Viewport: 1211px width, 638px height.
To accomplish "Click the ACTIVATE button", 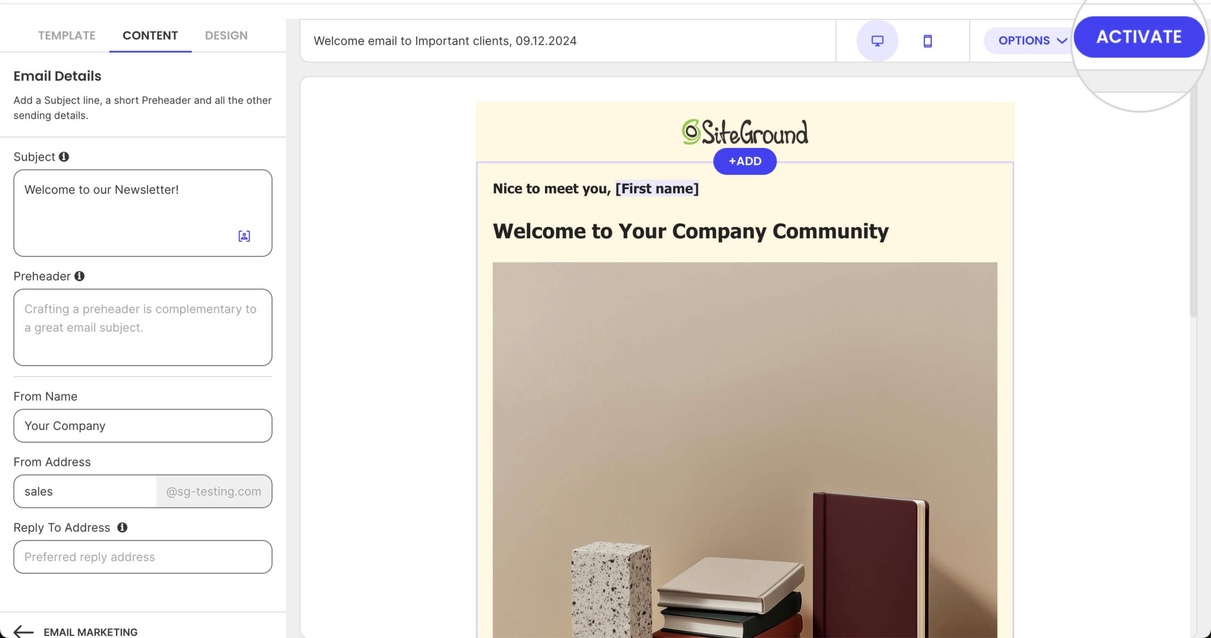I will point(1138,37).
